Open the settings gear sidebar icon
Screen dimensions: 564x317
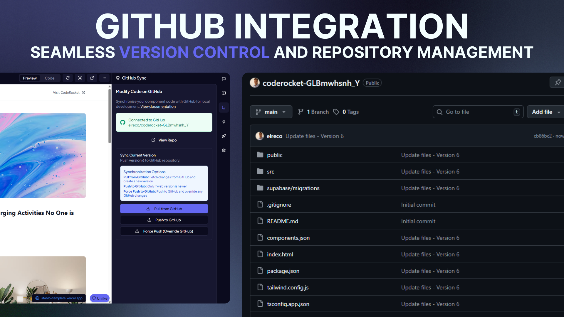[x=224, y=151]
